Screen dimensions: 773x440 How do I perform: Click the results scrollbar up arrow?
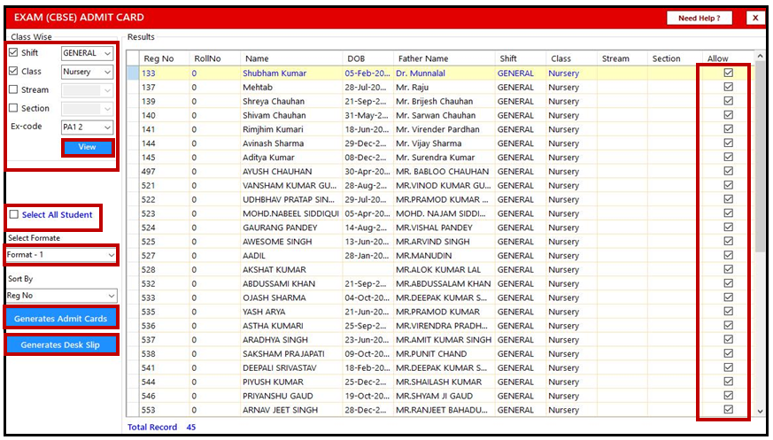760,56
